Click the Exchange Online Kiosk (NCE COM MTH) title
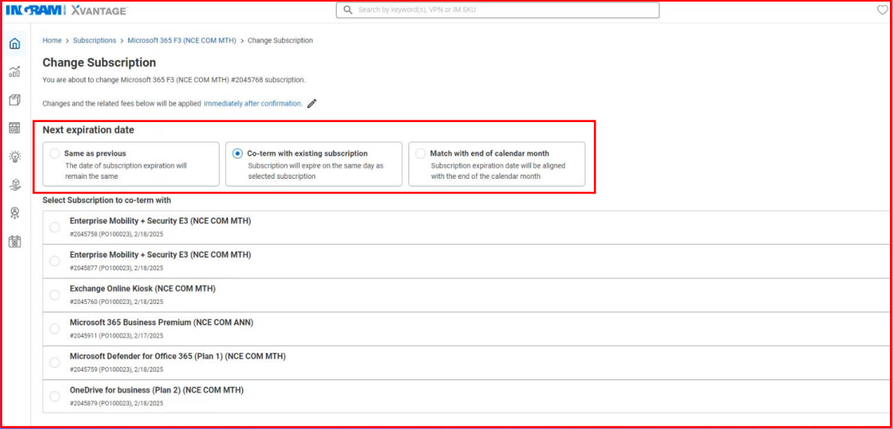 pos(142,289)
